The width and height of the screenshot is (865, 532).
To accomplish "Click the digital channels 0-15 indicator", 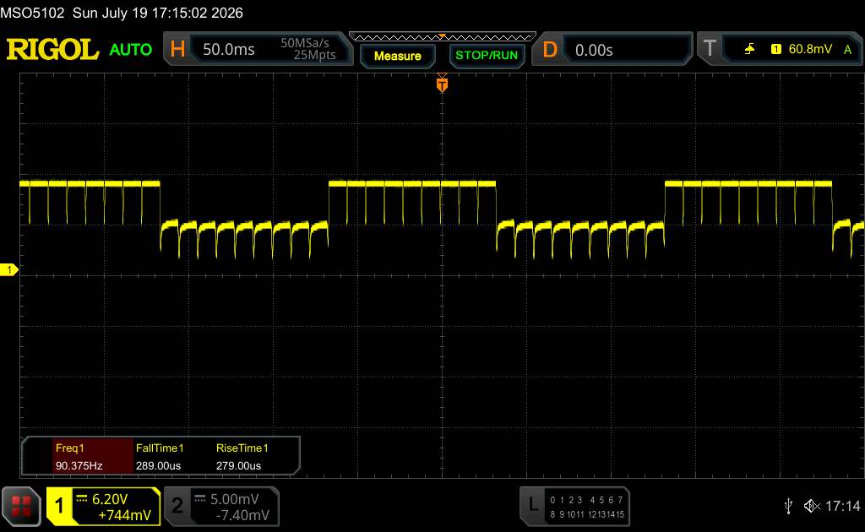I will pos(587,507).
